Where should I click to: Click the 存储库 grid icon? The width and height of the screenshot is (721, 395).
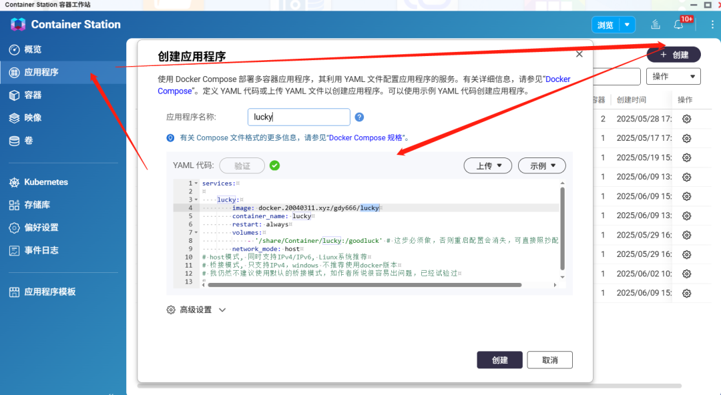pos(14,205)
